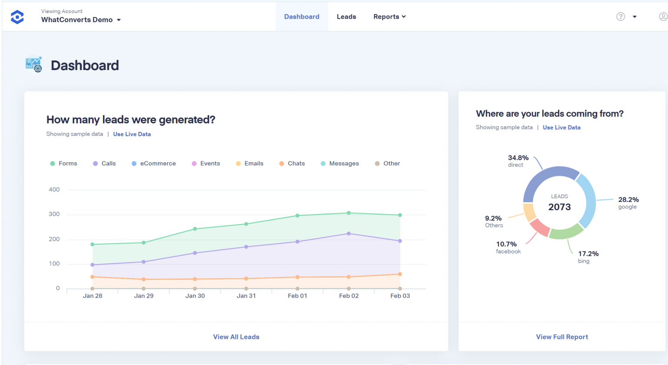668x365 pixels.
Task: Click the WhatConverts logo
Action: (x=17, y=17)
